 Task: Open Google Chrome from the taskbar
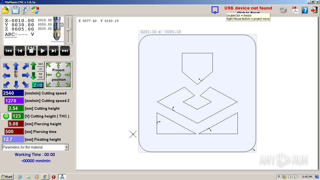coord(45,177)
